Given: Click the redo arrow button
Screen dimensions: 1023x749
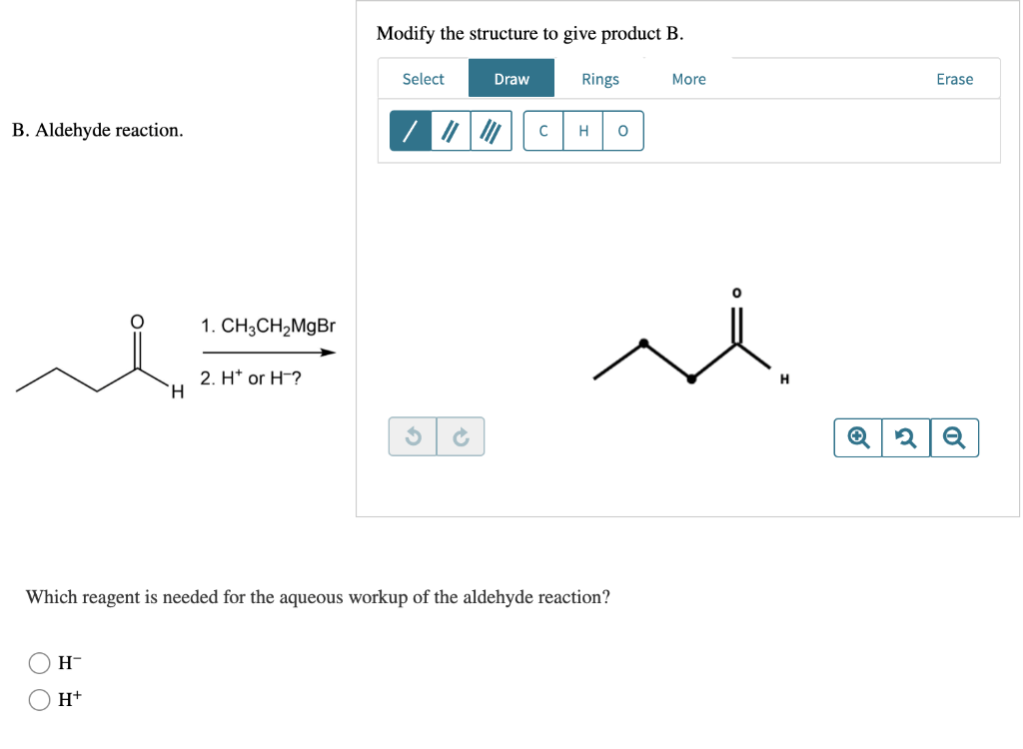Looking at the screenshot, I should (x=461, y=436).
